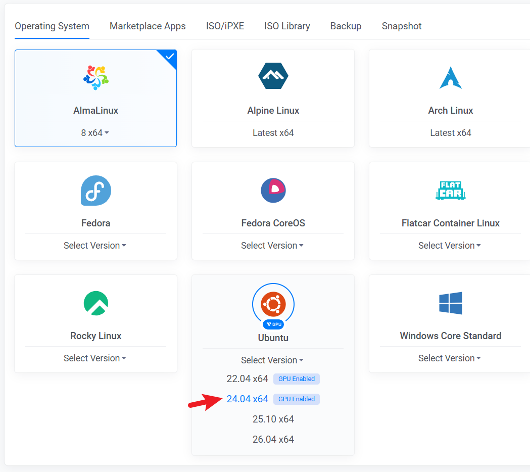
Task: Click the Alpine Linux logo icon
Action: click(273, 76)
